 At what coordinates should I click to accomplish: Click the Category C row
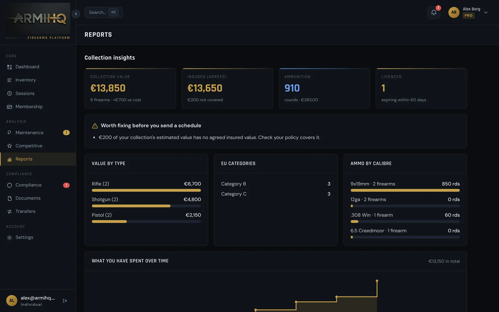[276, 194]
